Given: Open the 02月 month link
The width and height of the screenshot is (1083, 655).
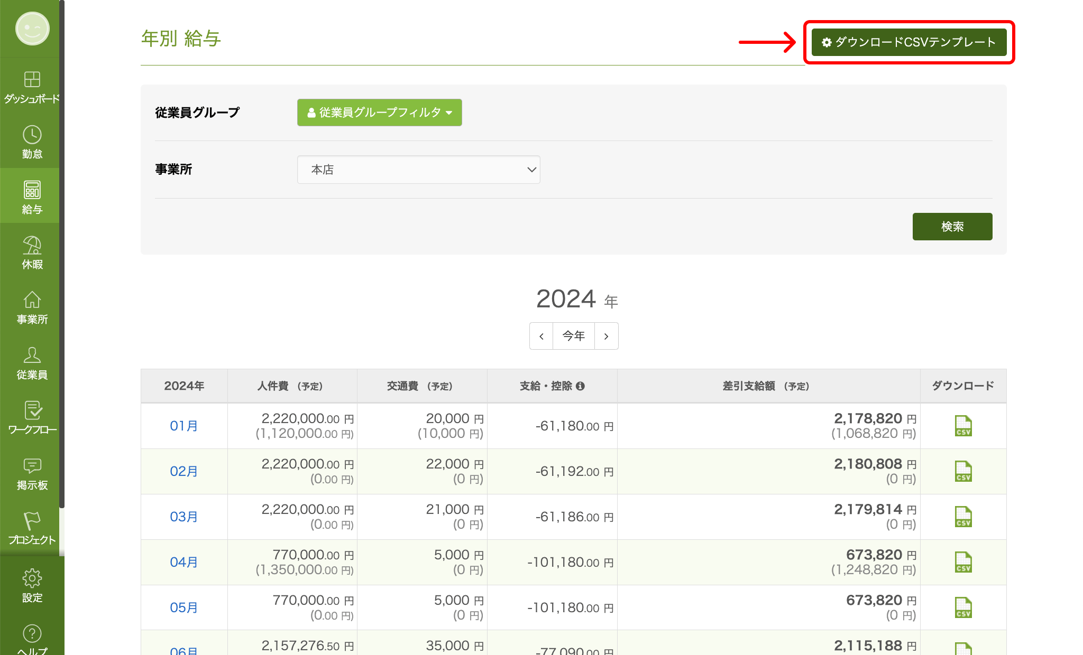Looking at the screenshot, I should point(183,471).
